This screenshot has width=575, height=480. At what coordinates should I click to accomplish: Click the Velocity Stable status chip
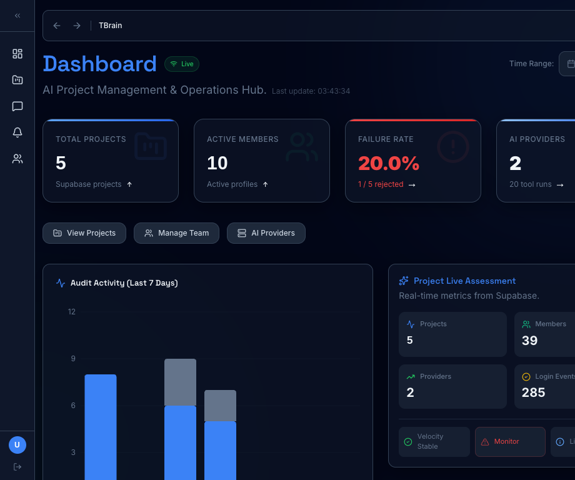pyautogui.click(x=434, y=442)
